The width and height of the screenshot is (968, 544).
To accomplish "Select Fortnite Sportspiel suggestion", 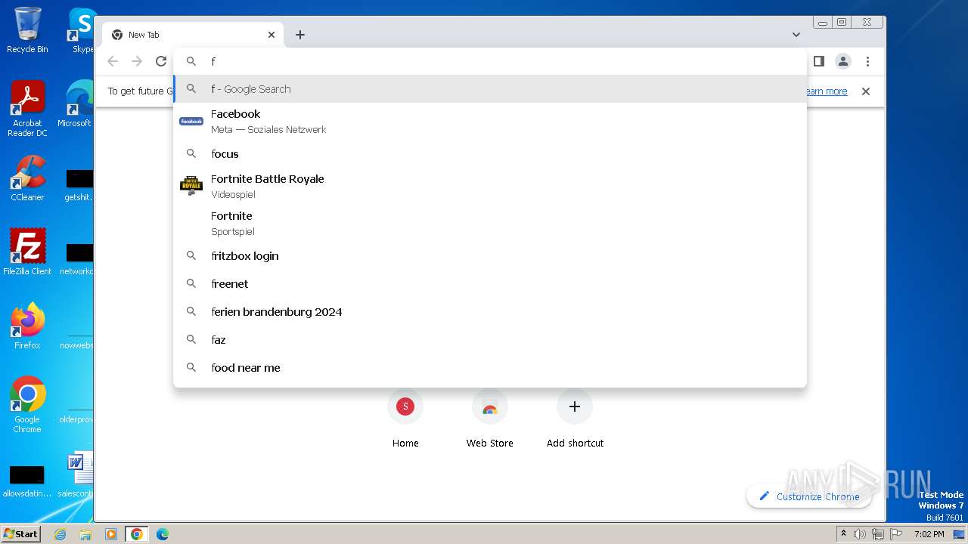I will [490, 223].
